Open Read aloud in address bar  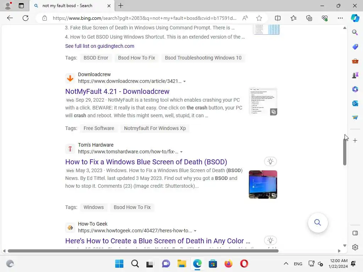tap(245, 18)
